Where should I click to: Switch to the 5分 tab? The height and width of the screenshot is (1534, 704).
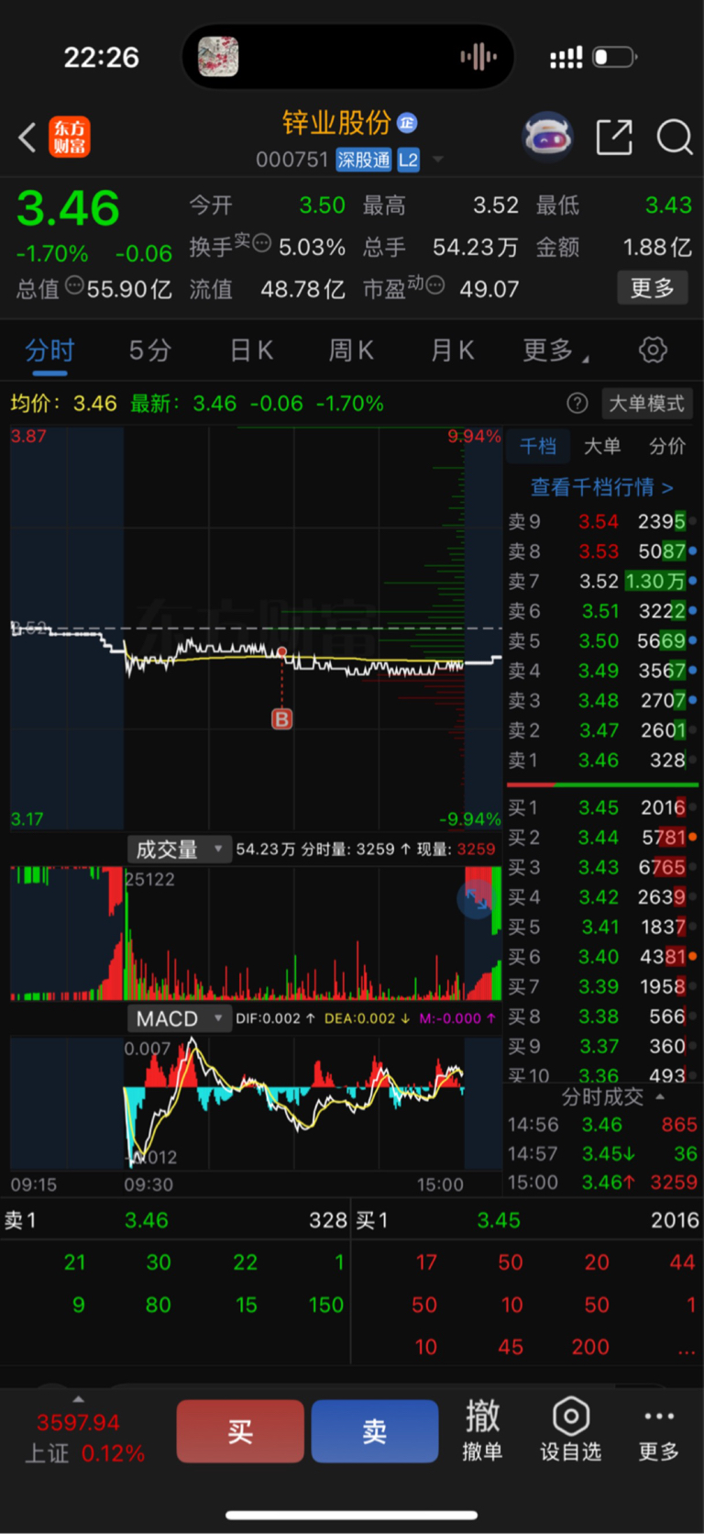150,350
